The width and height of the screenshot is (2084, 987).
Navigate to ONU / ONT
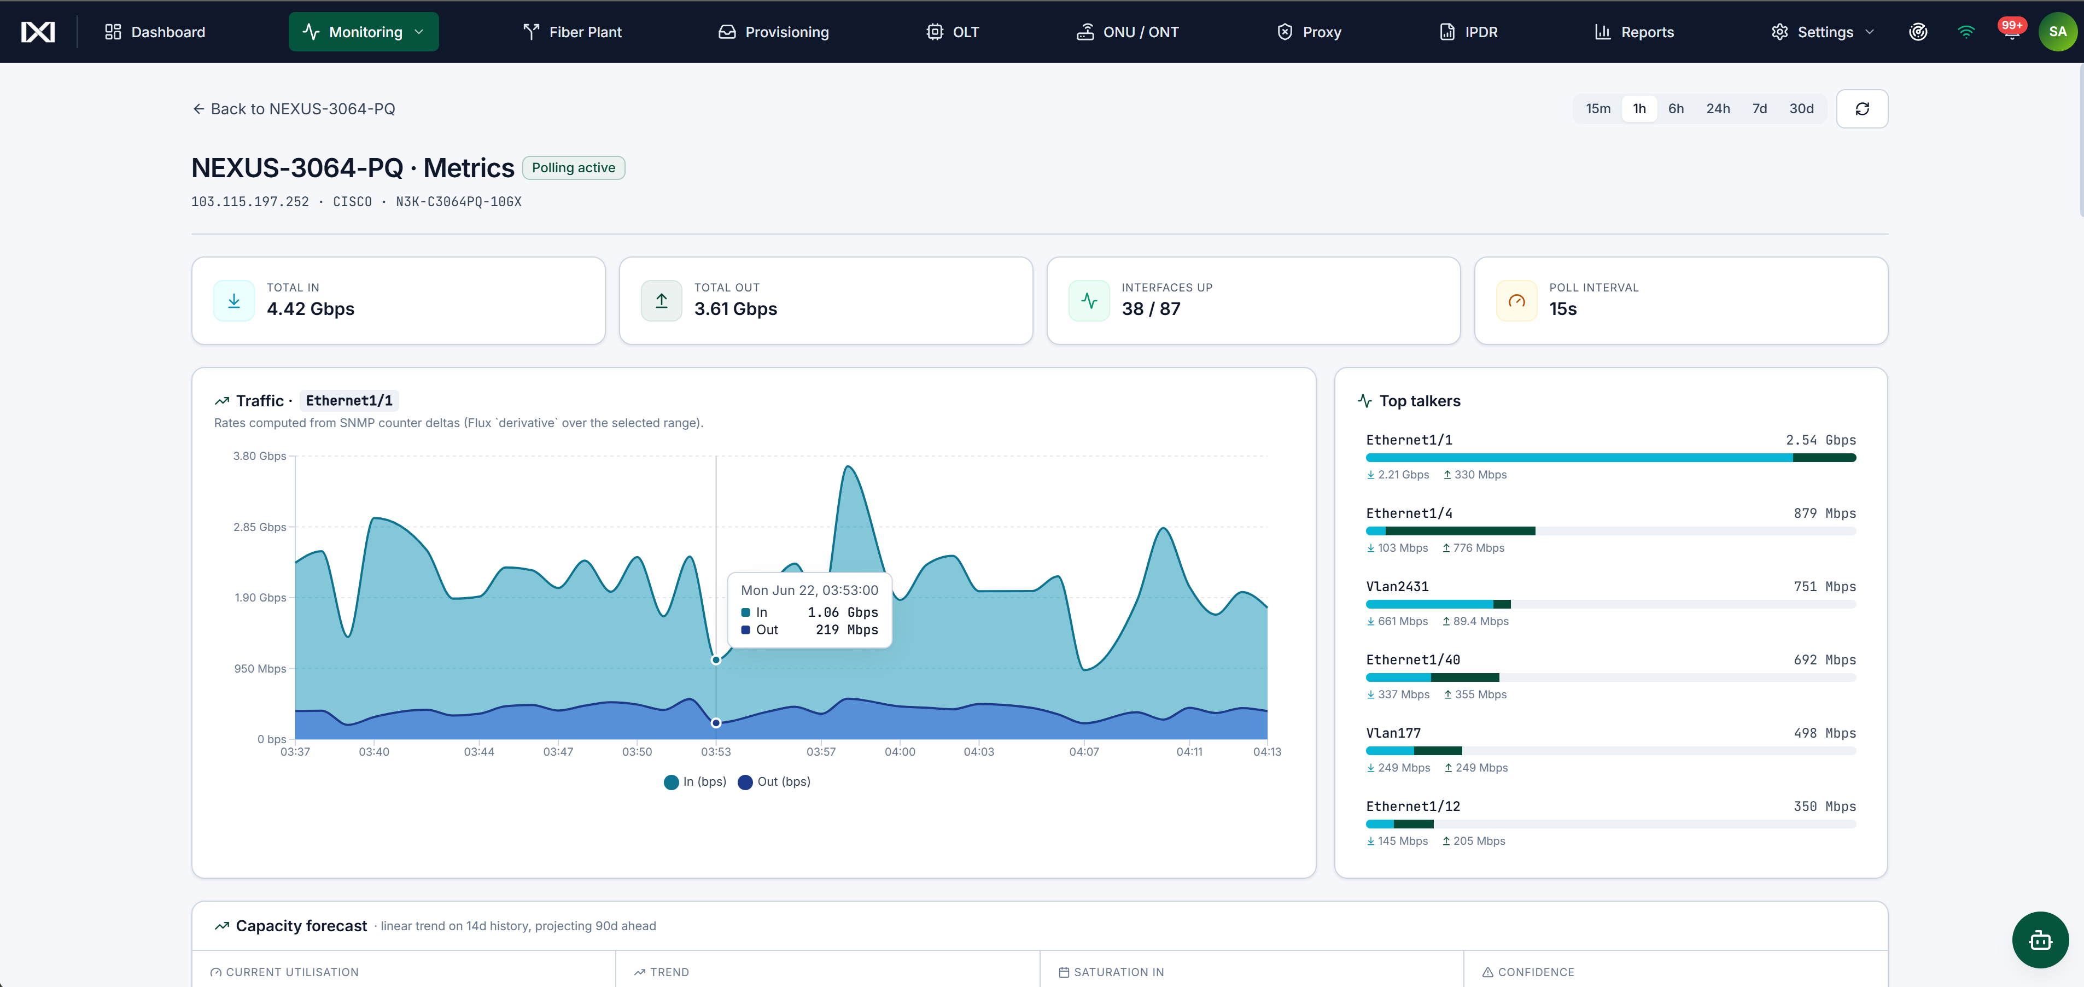[x=1128, y=32]
